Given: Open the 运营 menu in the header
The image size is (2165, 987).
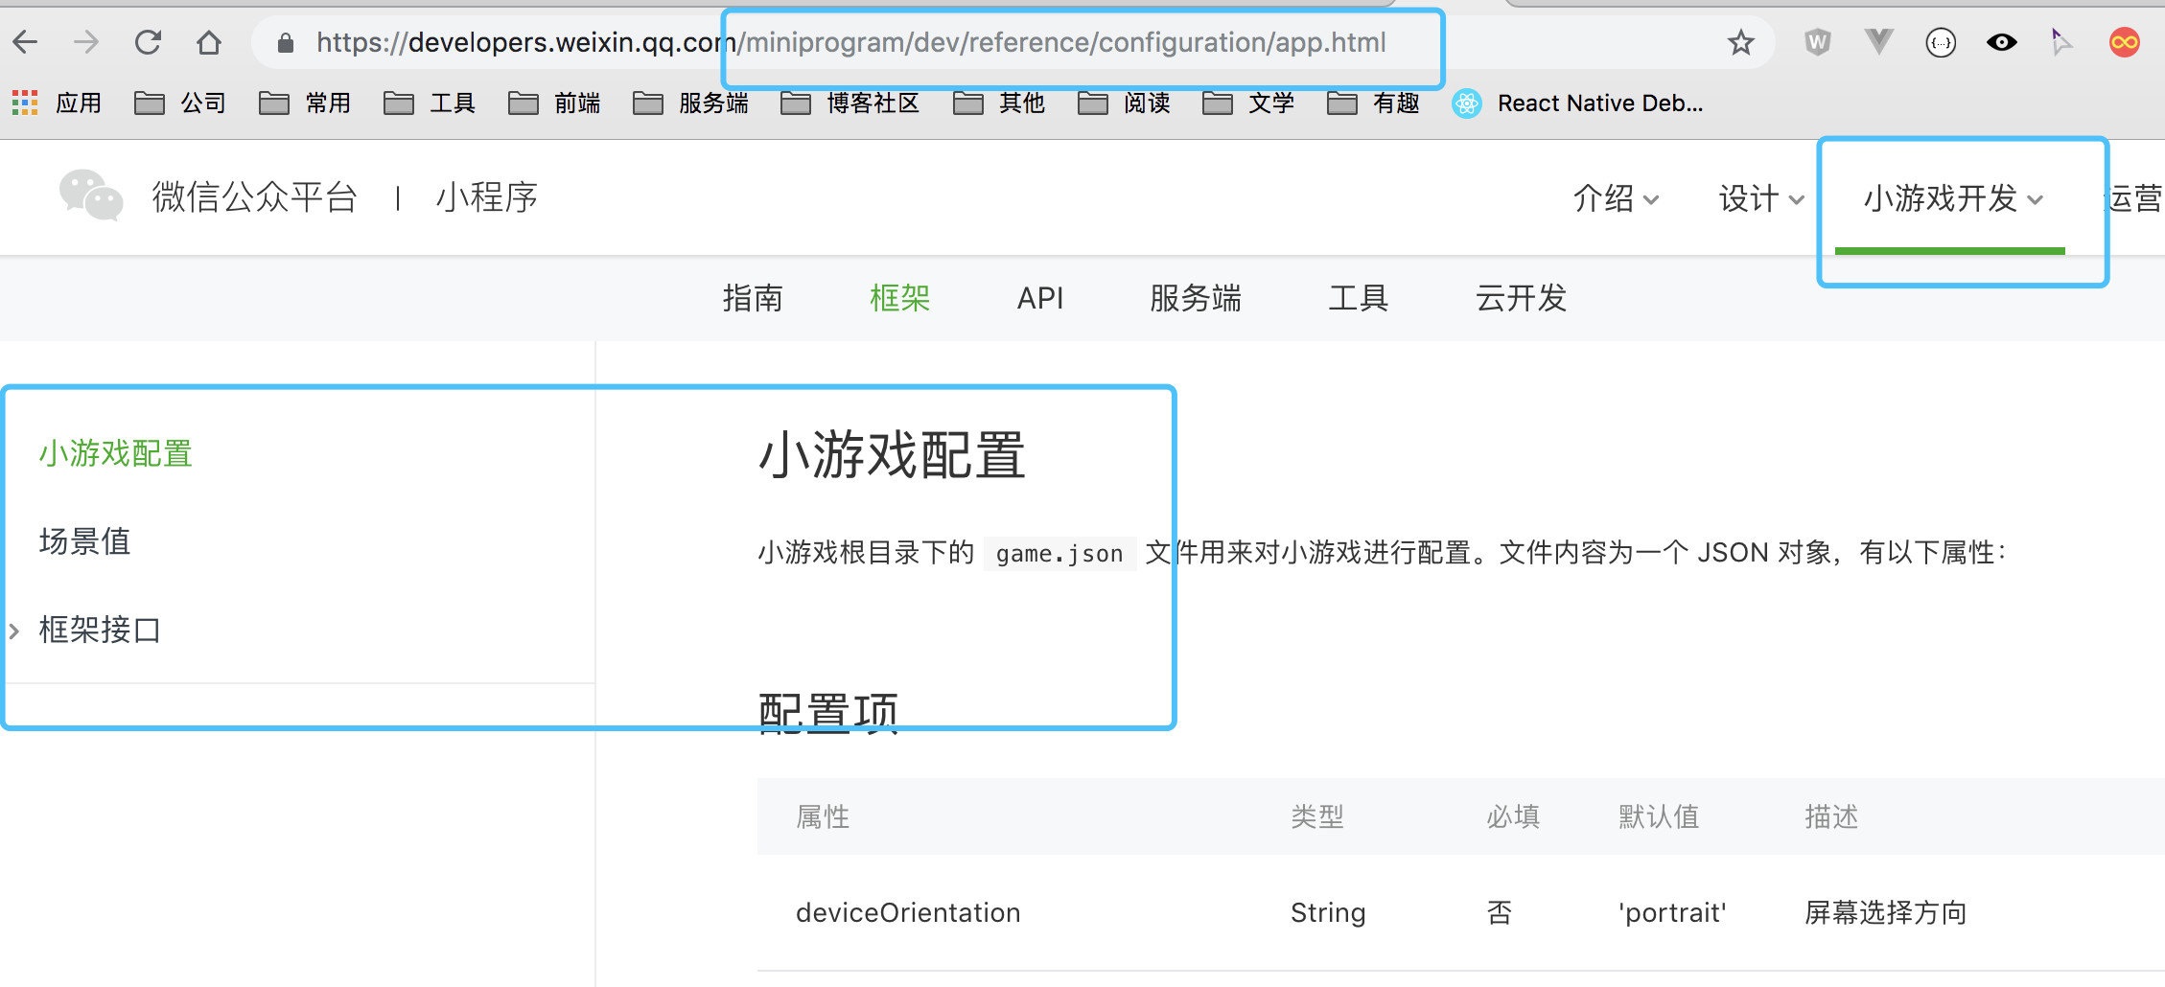Looking at the screenshot, I should tap(2134, 198).
